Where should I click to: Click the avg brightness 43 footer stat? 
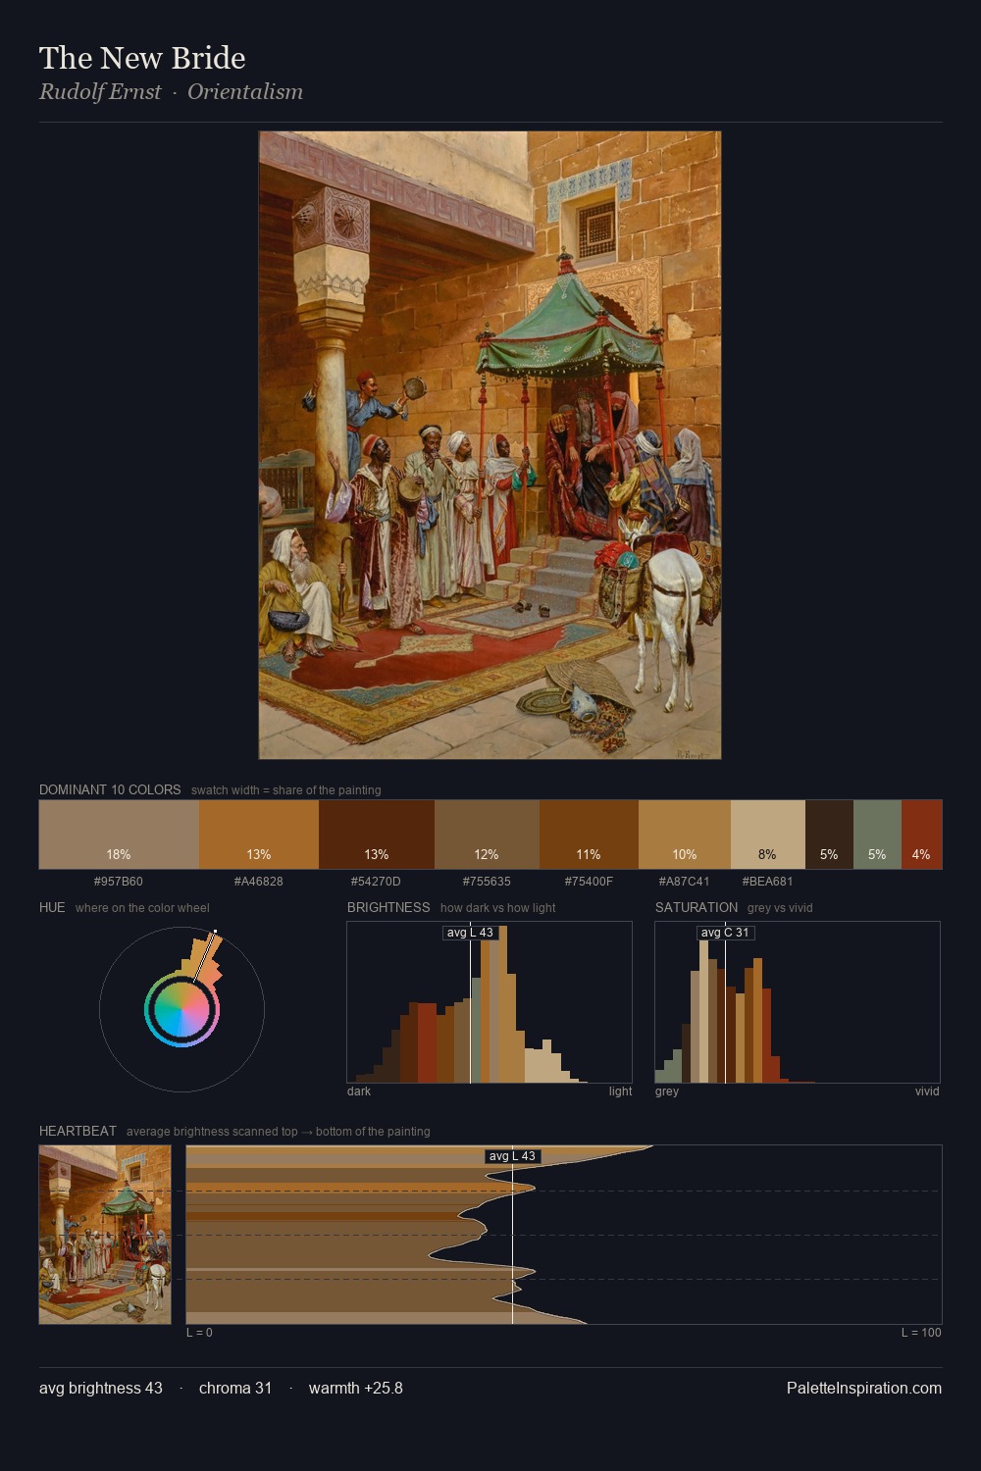pos(101,1388)
